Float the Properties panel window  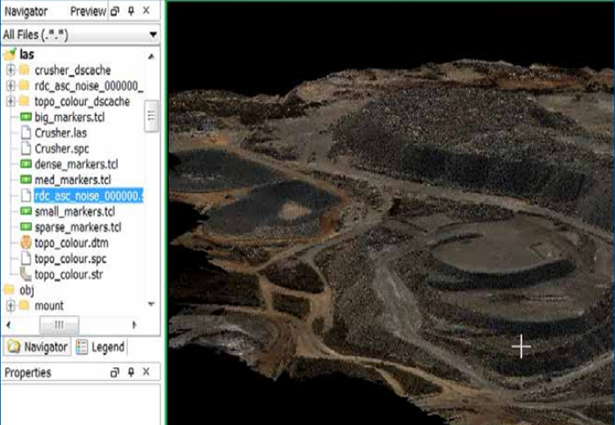(x=114, y=373)
